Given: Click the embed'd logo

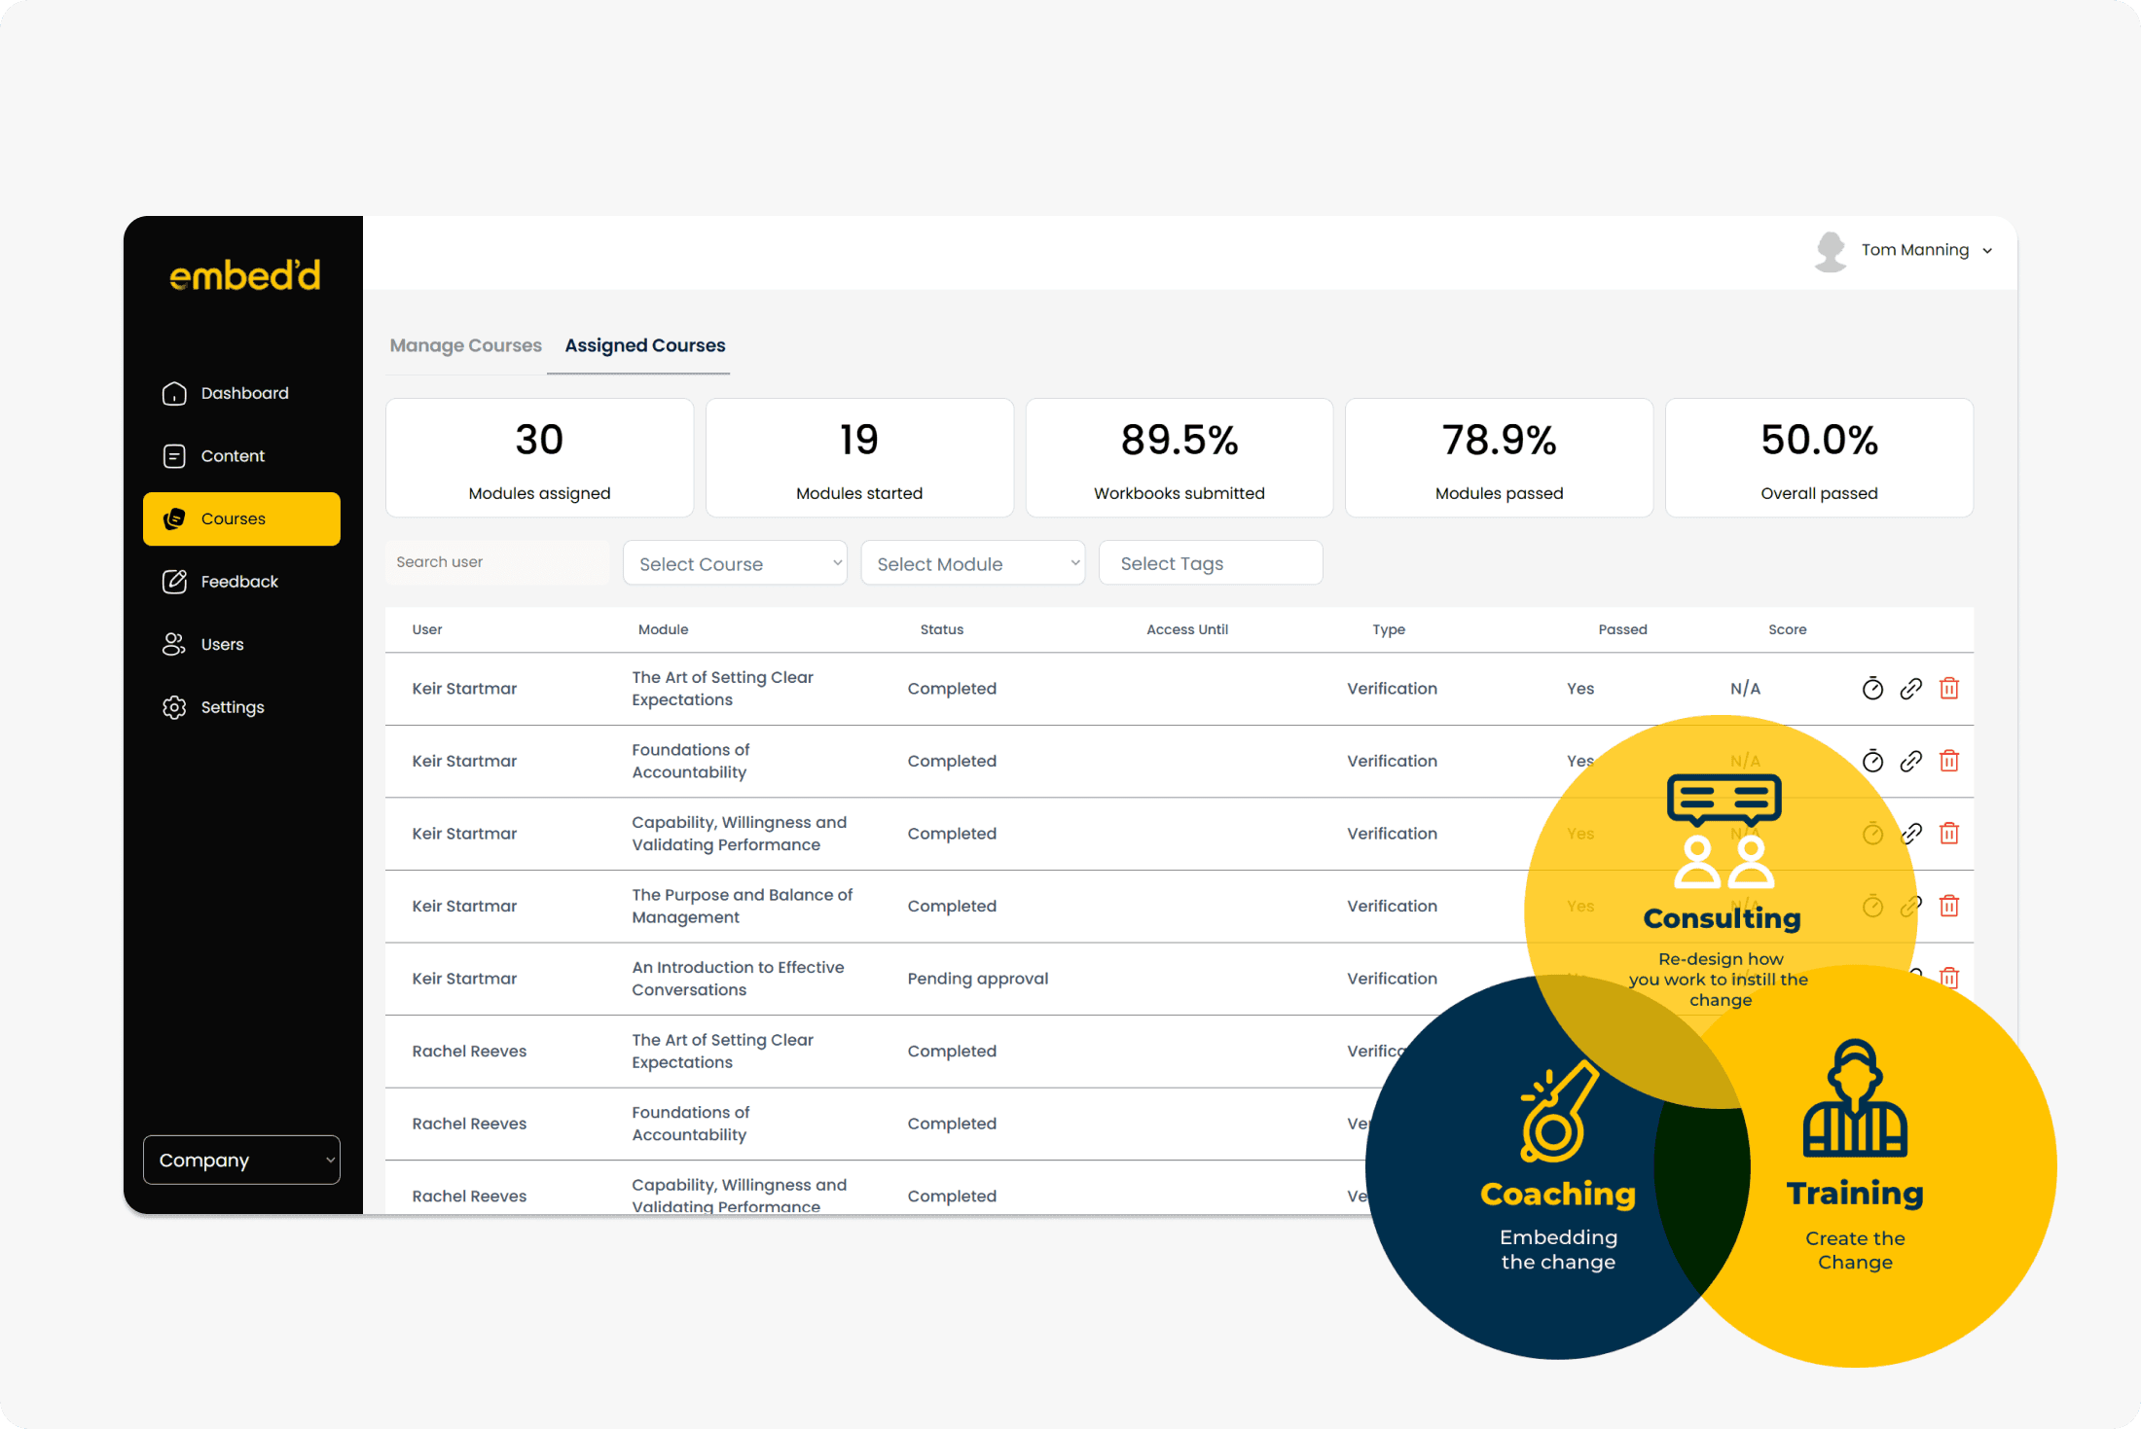Looking at the screenshot, I should coord(245,275).
